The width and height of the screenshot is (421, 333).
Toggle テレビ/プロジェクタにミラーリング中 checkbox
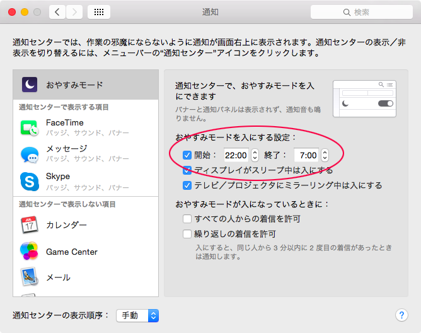187,185
